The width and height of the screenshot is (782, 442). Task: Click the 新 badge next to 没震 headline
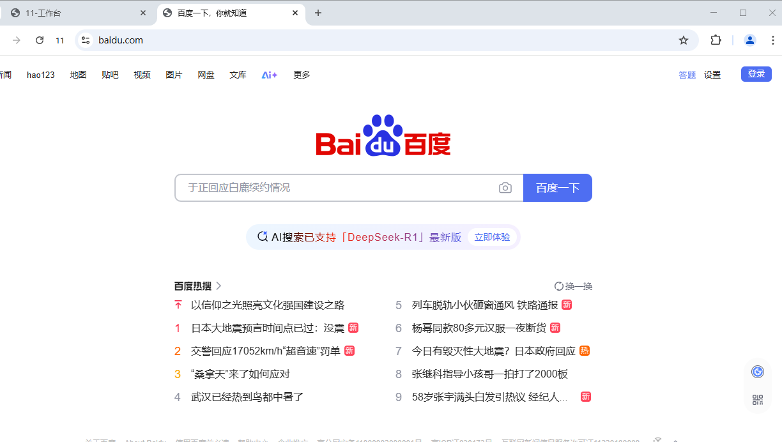tap(353, 328)
